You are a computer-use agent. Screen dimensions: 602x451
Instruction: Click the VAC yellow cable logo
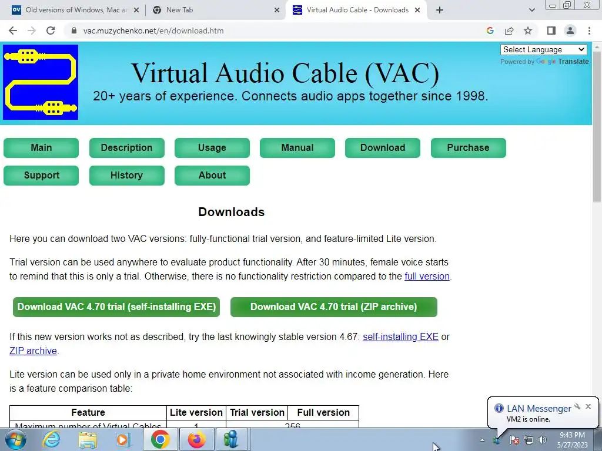point(41,82)
